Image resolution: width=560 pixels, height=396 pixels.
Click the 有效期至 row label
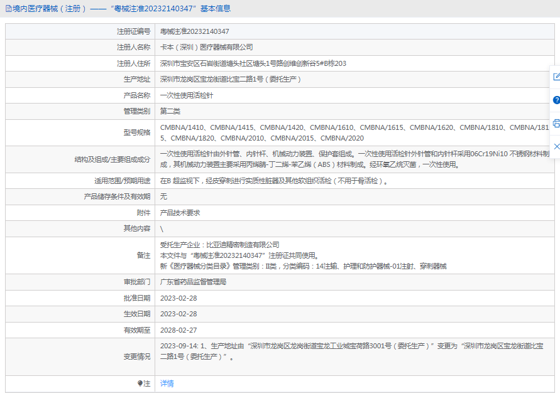tap(137, 330)
